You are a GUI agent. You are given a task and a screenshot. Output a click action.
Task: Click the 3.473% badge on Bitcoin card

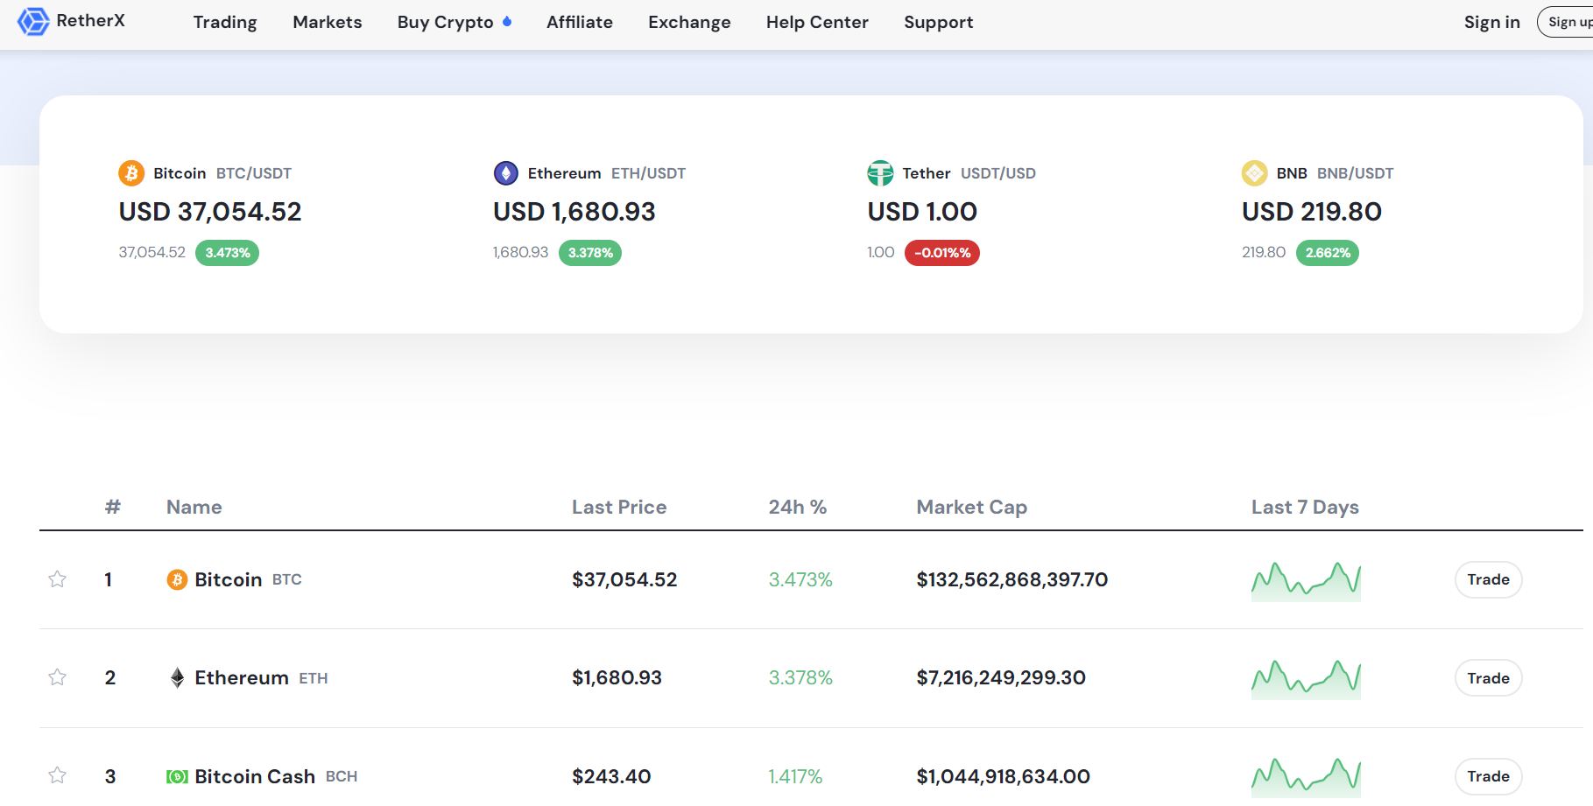(228, 253)
